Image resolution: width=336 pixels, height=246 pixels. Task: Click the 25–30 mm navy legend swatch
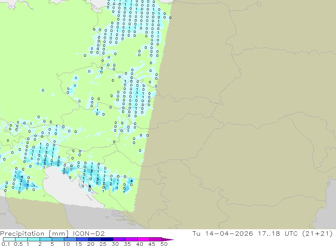[107, 239]
